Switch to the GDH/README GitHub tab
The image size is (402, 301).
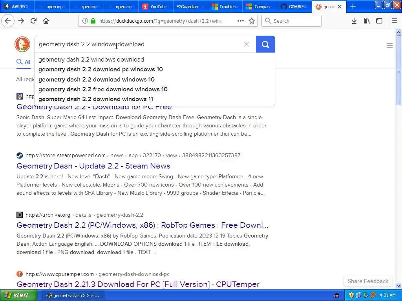click(294, 7)
